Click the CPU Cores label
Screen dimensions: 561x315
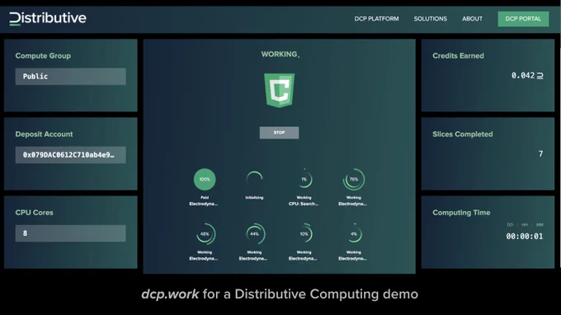(34, 213)
